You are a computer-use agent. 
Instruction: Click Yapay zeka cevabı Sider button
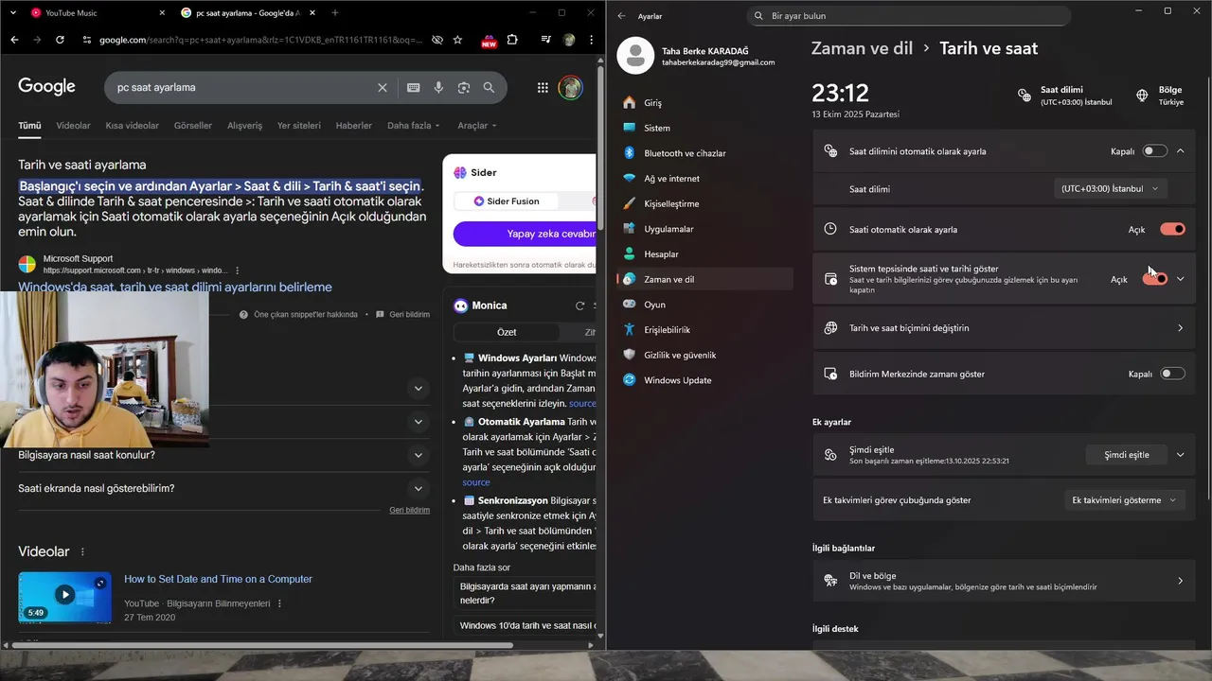pyautogui.click(x=525, y=234)
